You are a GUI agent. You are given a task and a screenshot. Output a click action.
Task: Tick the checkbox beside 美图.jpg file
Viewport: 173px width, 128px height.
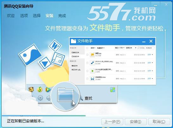click(x=87, y=55)
